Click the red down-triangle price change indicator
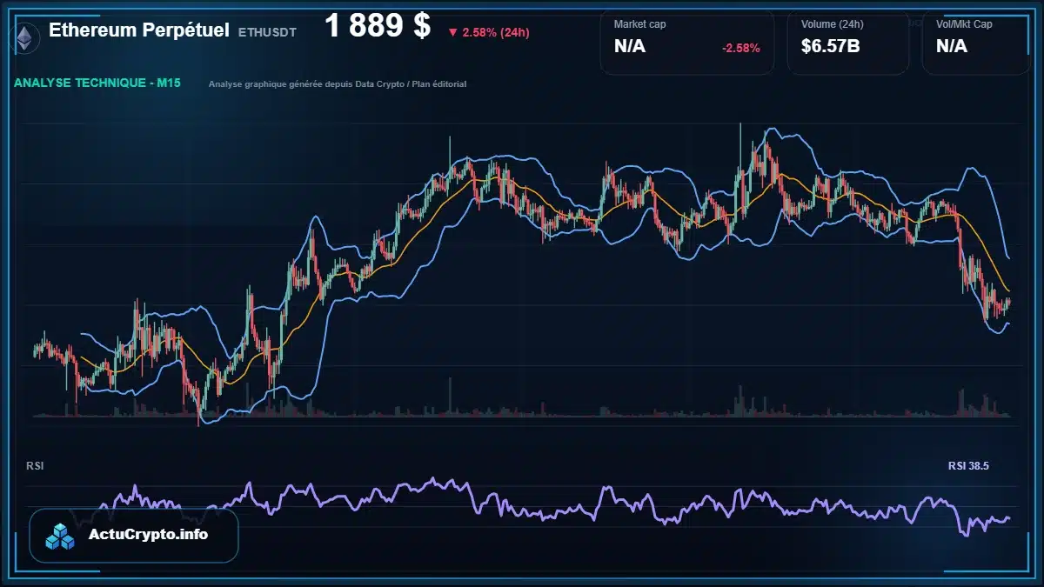 point(452,32)
